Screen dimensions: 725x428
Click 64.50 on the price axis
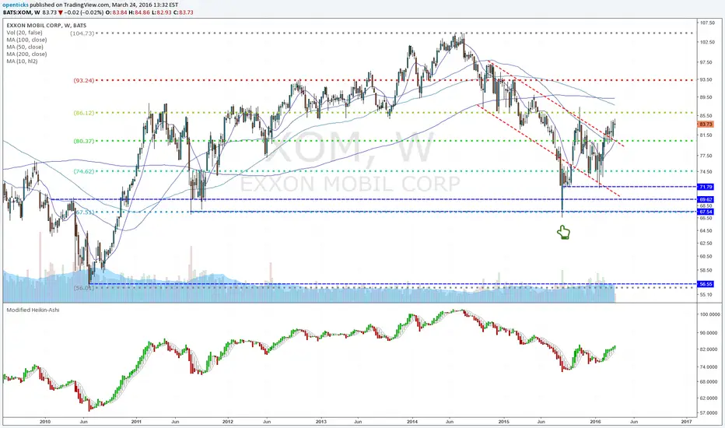point(706,230)
